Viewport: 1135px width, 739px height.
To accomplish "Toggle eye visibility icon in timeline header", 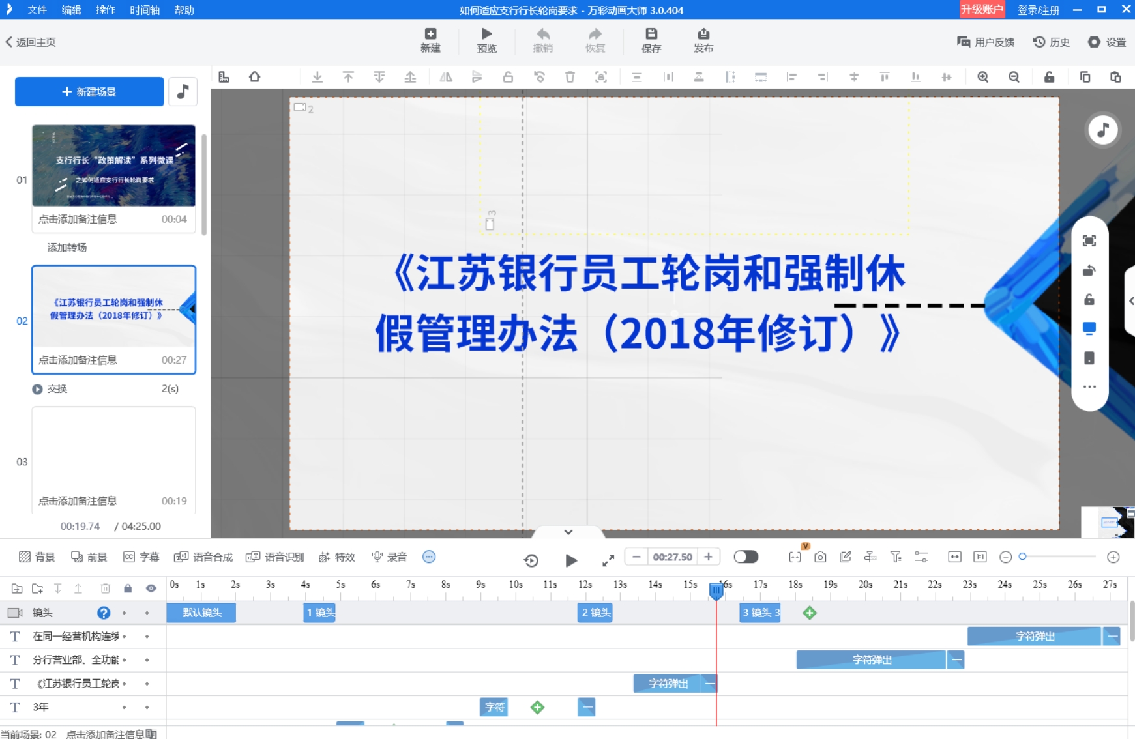I will tap(151, 588).
